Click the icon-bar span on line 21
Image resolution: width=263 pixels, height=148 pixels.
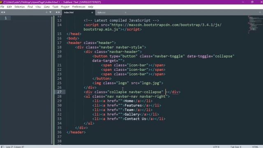click(133, 65)
